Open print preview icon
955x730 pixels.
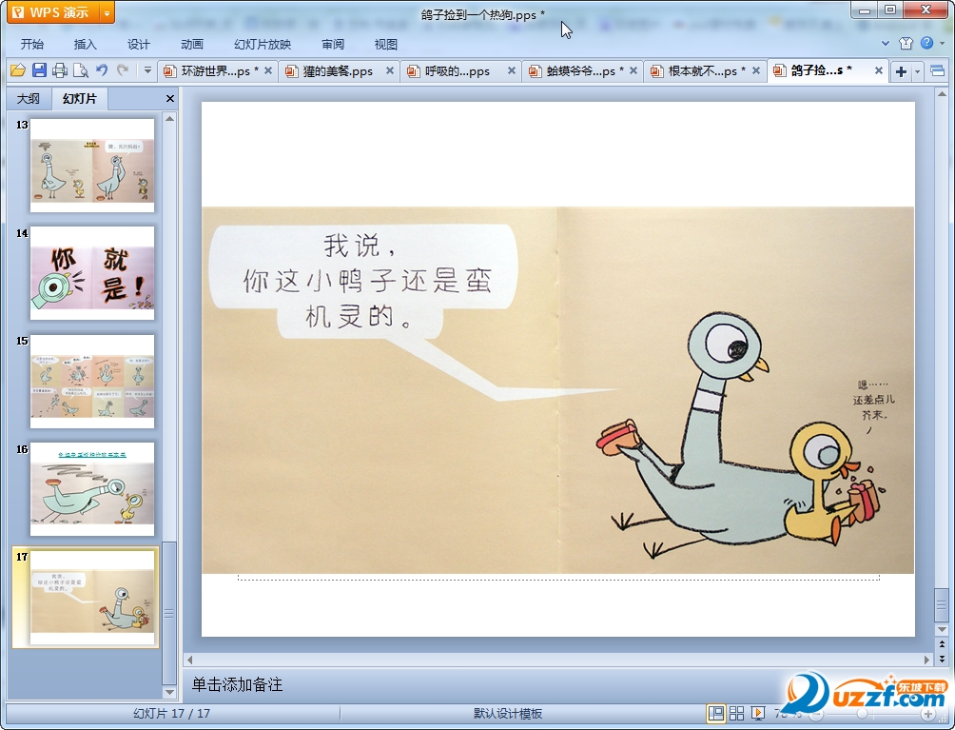[x=81, y=70]
